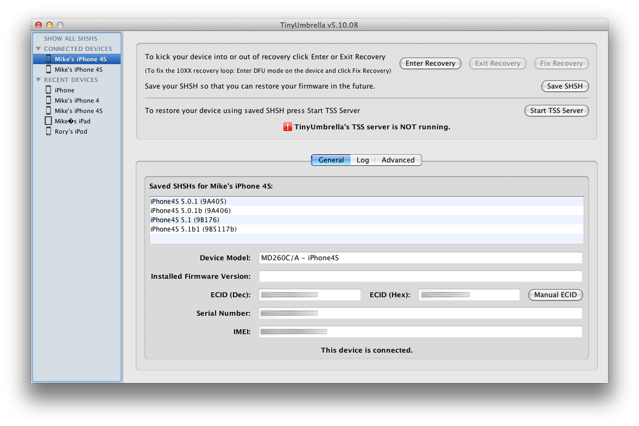This screenshot has height=426, width=639.
Task: Click the Enter Recovery button
Action: point(431,63)
